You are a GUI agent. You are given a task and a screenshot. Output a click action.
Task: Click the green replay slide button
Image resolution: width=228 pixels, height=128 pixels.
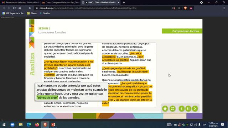[172, 108]
